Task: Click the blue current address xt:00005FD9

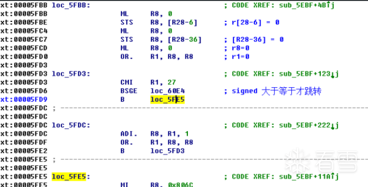Action: [24, 100]
